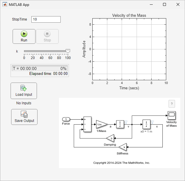Select the Velocity of Mass scope block
185x181 pixels.
pyautogui.click(x=172, y=115)
